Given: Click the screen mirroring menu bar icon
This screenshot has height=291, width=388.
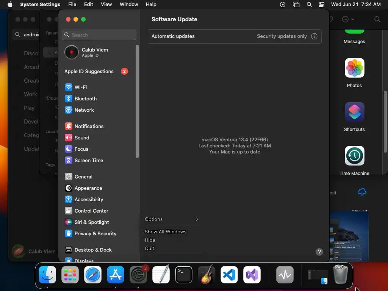Looking at the screenshot, I should (x=296, y=5).
